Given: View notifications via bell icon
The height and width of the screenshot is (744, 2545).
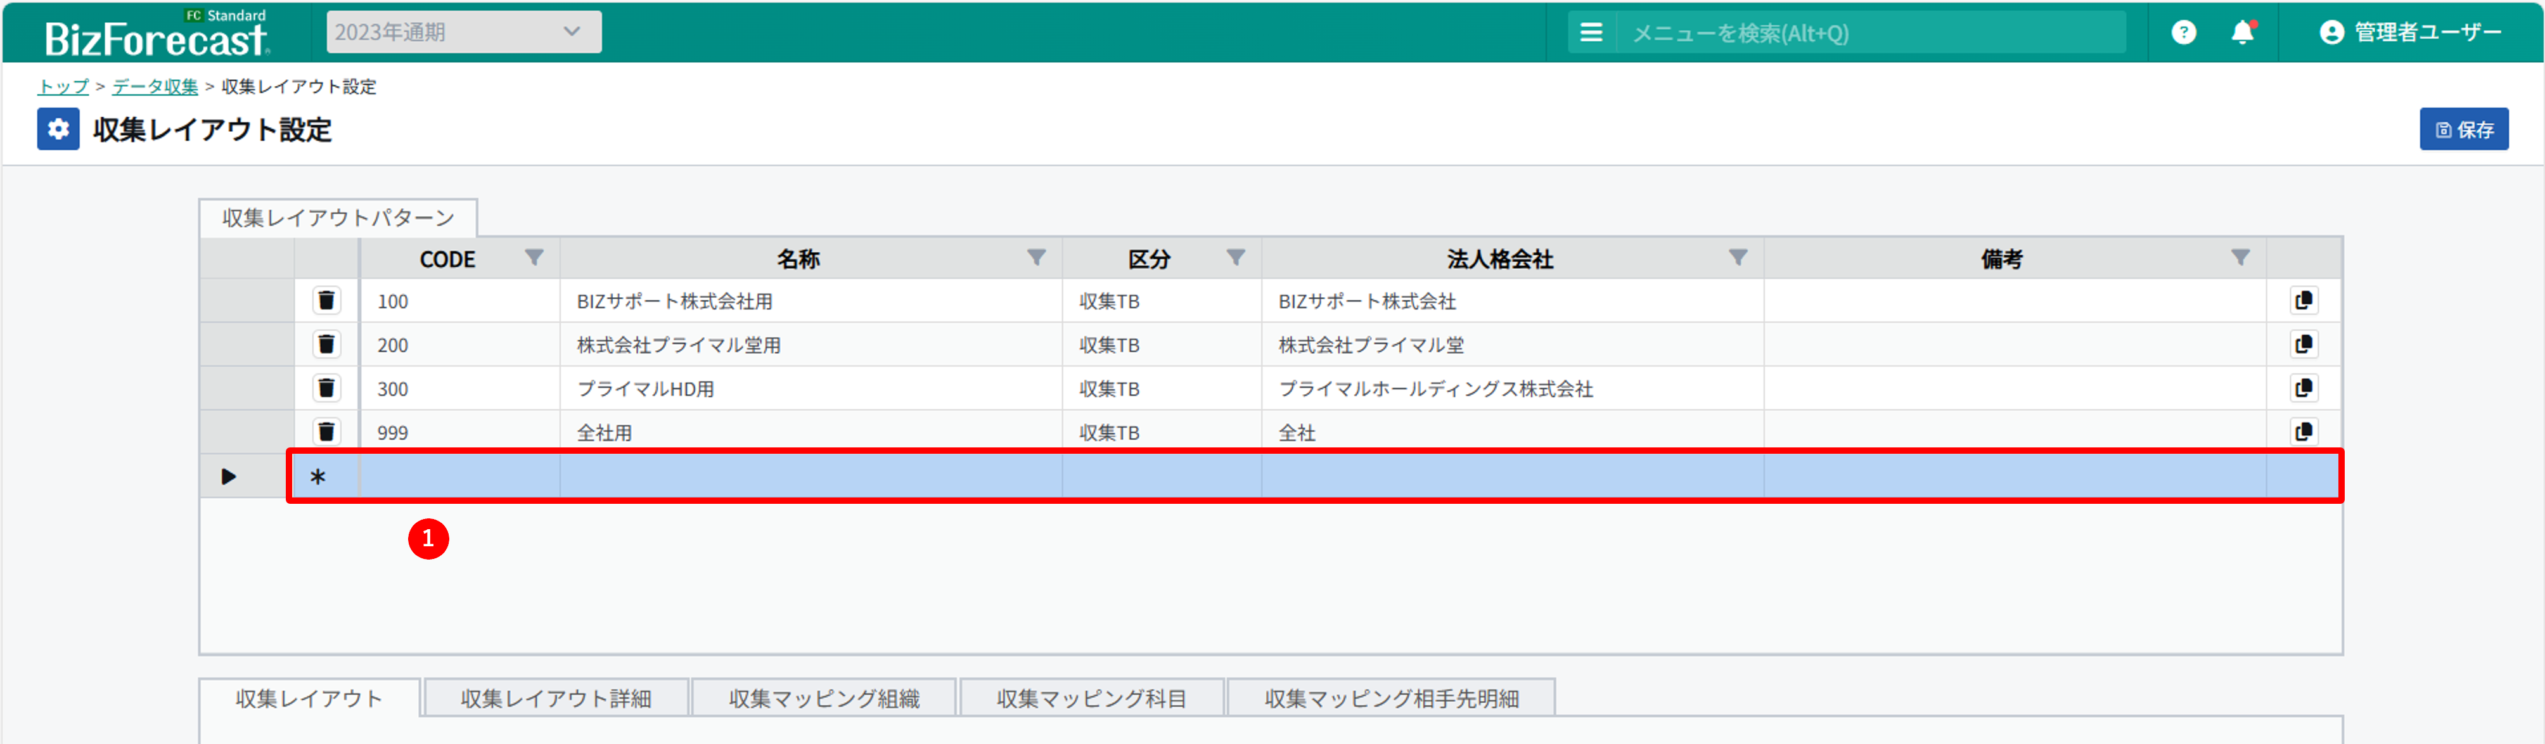Looking at the screenshot, I should (x=2243, y=32).
